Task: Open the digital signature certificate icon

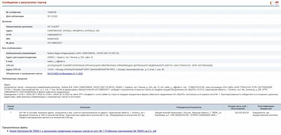Action: pos(272,3)
